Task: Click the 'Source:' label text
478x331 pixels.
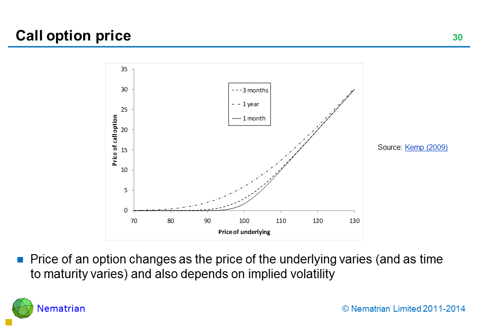Action: click(x=390, y=148)
